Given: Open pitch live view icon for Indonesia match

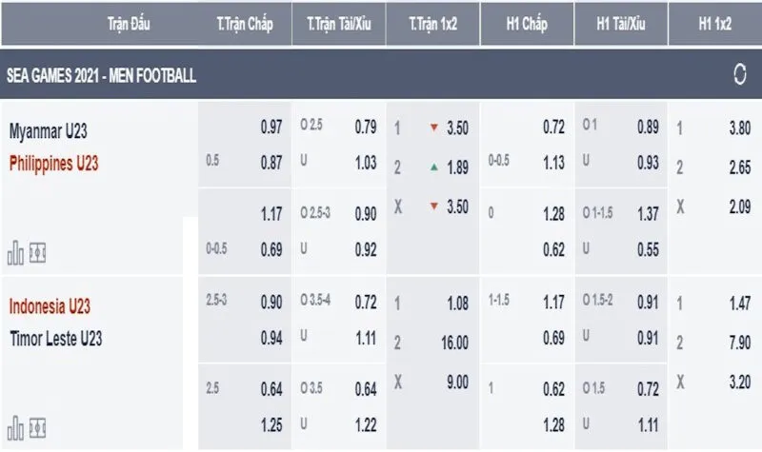Looking at the screenshot, I should click(37, 427).
